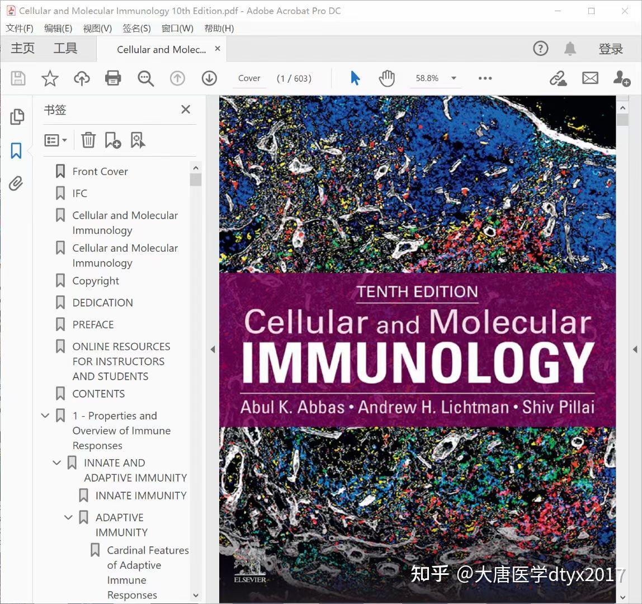This screenshot has width=642, height=604.
Task: Open notifications bell
Action: (x=570, y=49)
